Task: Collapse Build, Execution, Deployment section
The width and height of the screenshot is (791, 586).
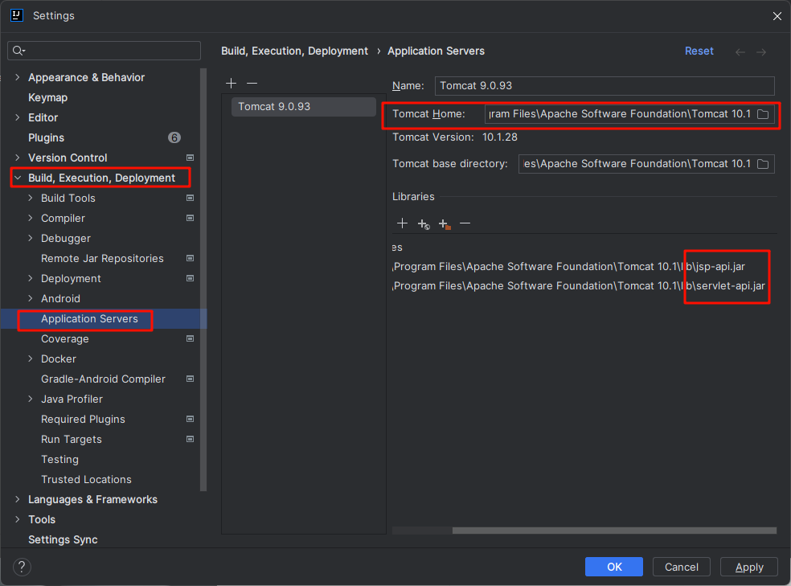Action: tap(18, 178)
